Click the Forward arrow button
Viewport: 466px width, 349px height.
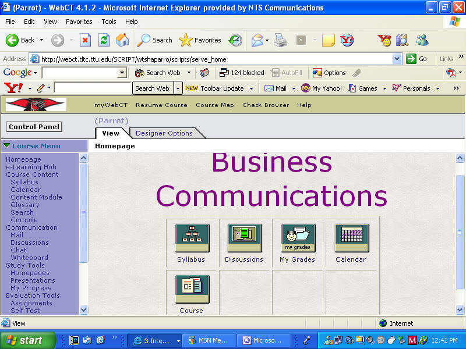pos(57,40)
